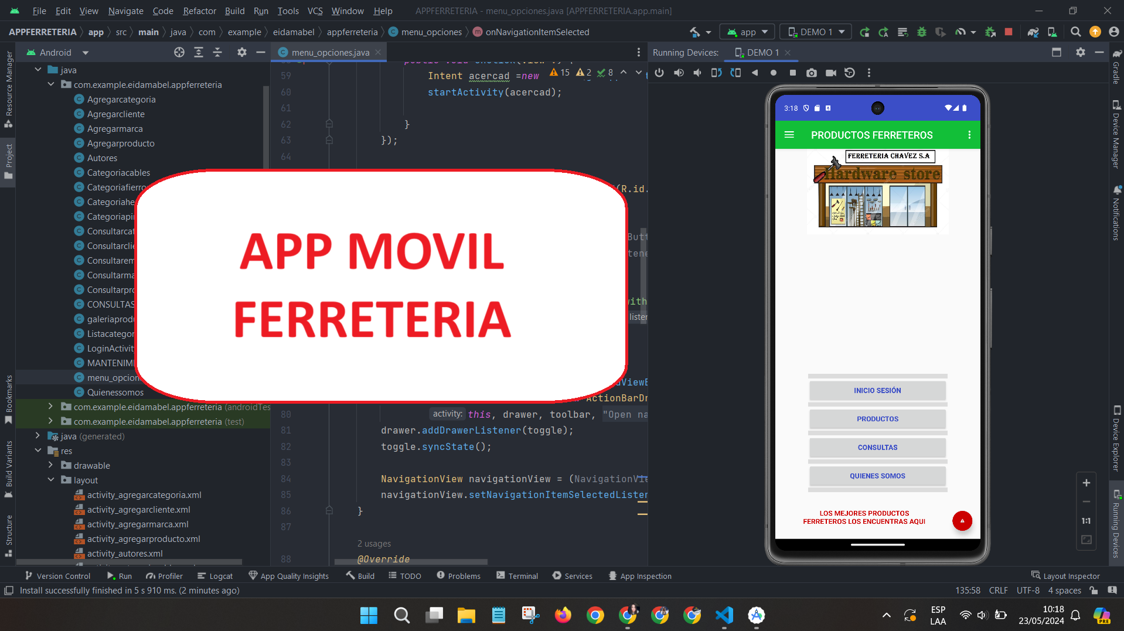The height and width of the screenshot is (631, 1124).
Task: Switch to the Logcat tab
Action: coord(215,576)
